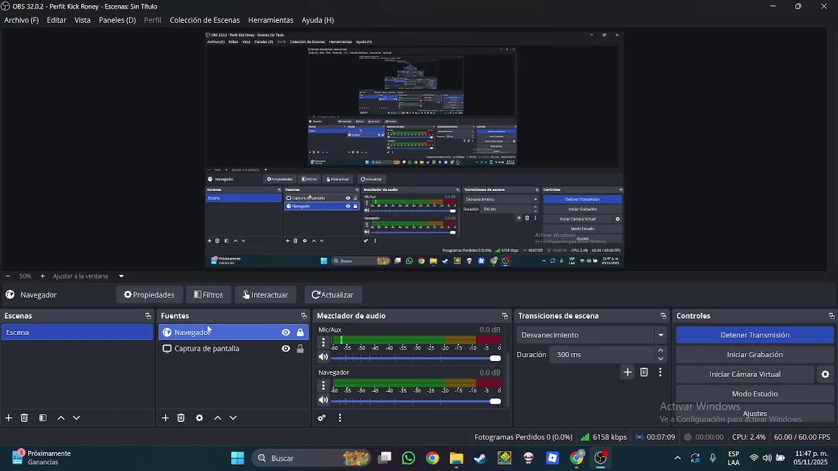Open the Vista menu
This screenshot has height=471, width=838.
[x=82, y=20]
